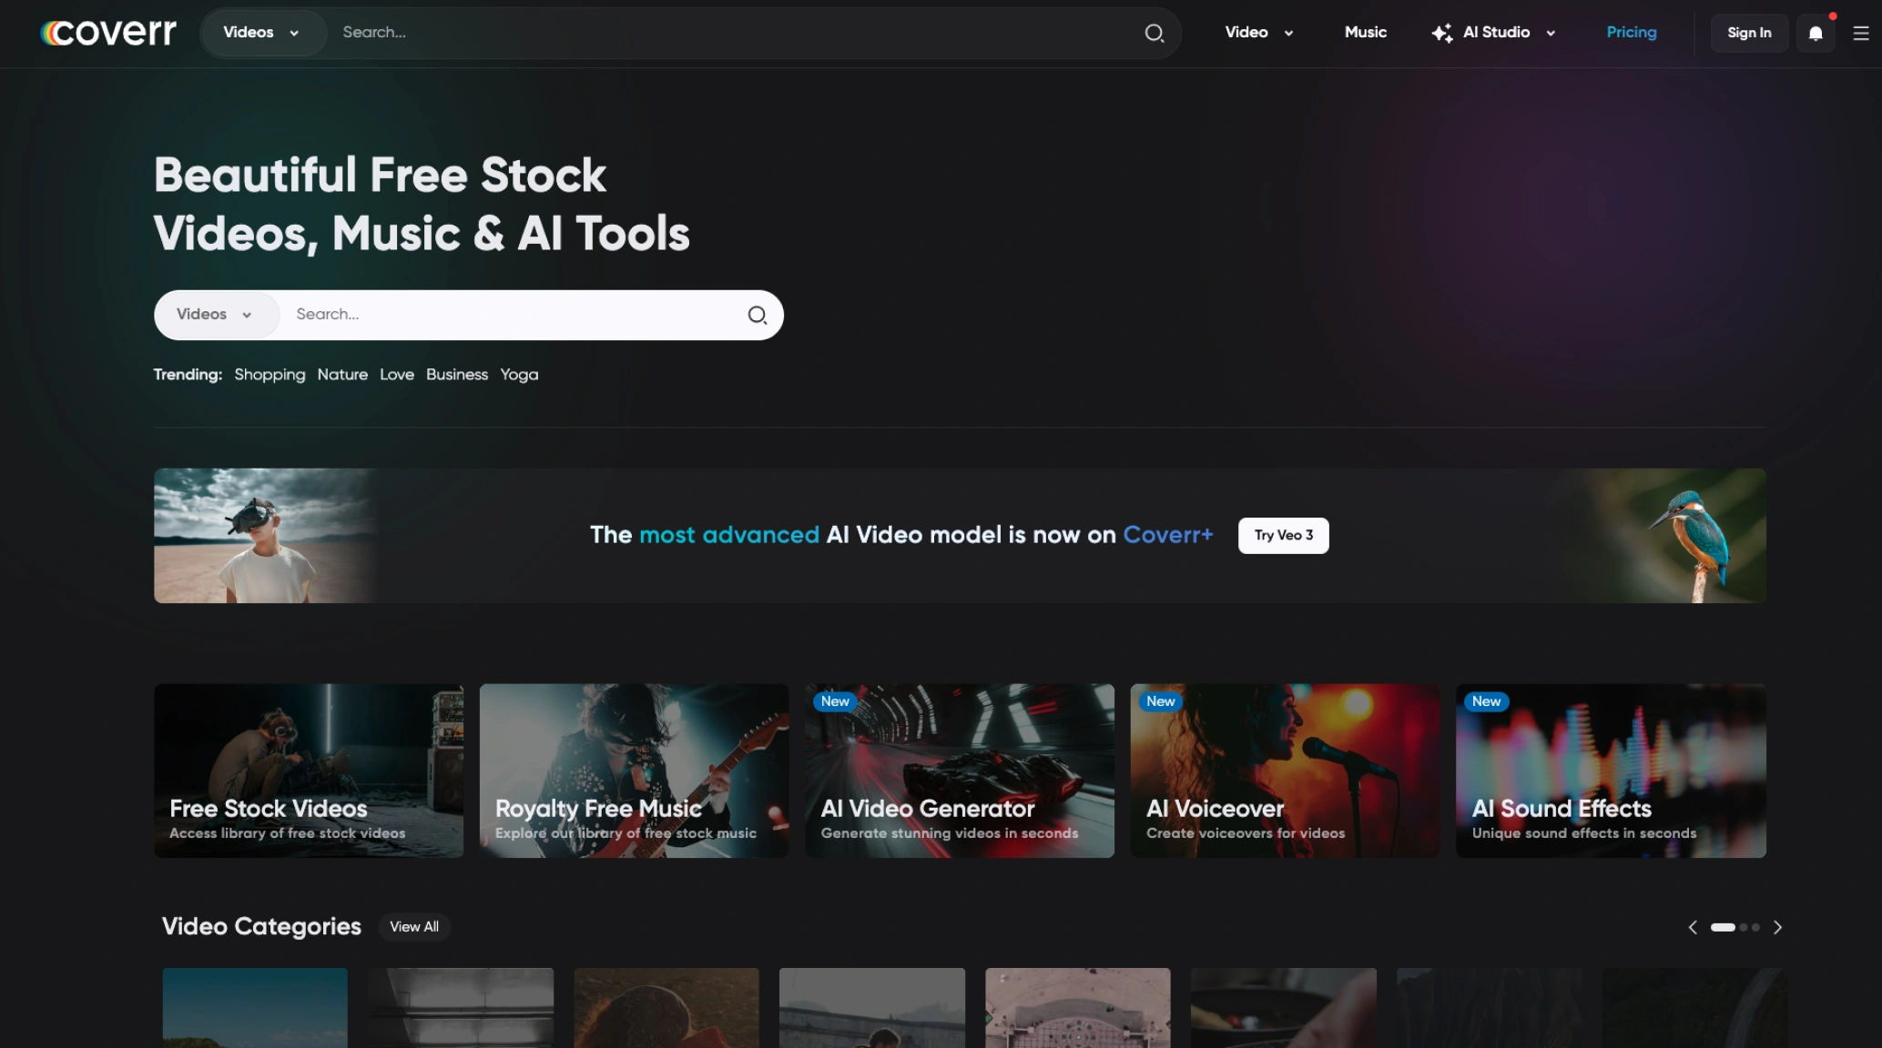Click the Coverr logo
Viewport: 1882px width, 1048px height.
click(108, 33)
